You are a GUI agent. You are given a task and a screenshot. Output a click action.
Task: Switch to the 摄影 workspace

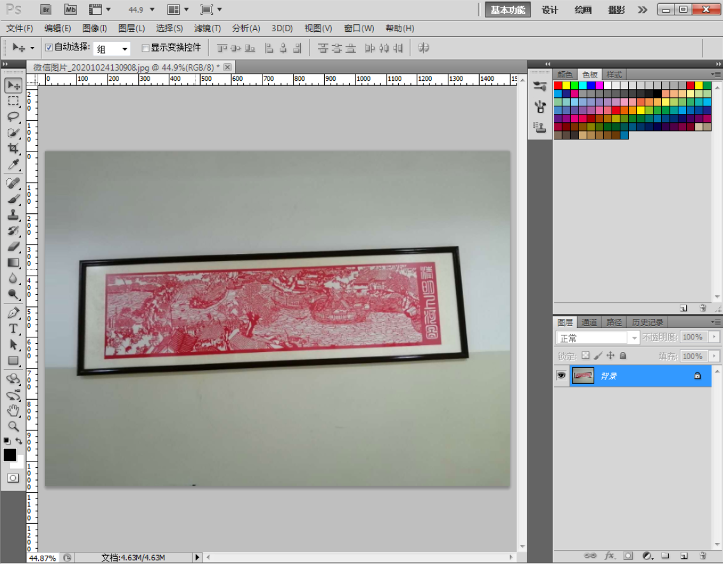pyautogui.click(x=616, y=10)
